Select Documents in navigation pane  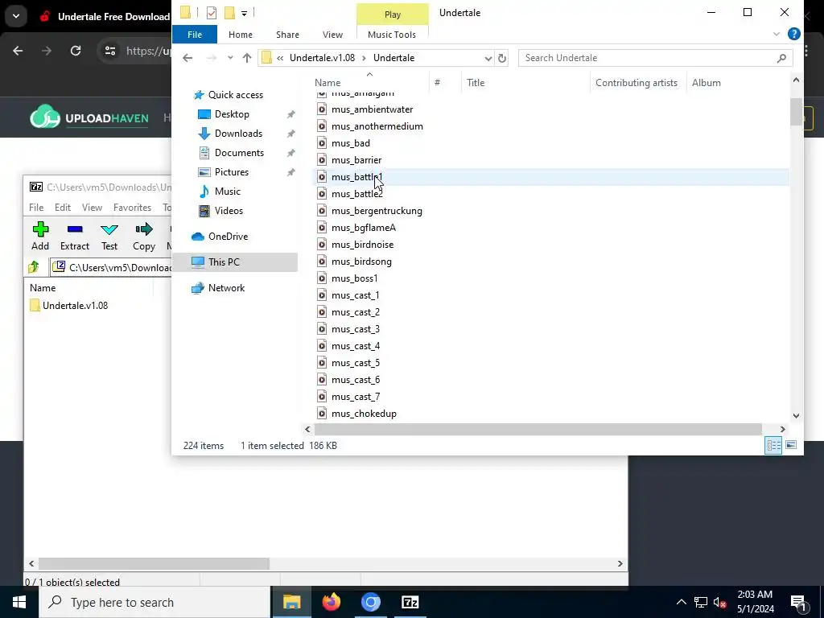(x=239, y=153)
